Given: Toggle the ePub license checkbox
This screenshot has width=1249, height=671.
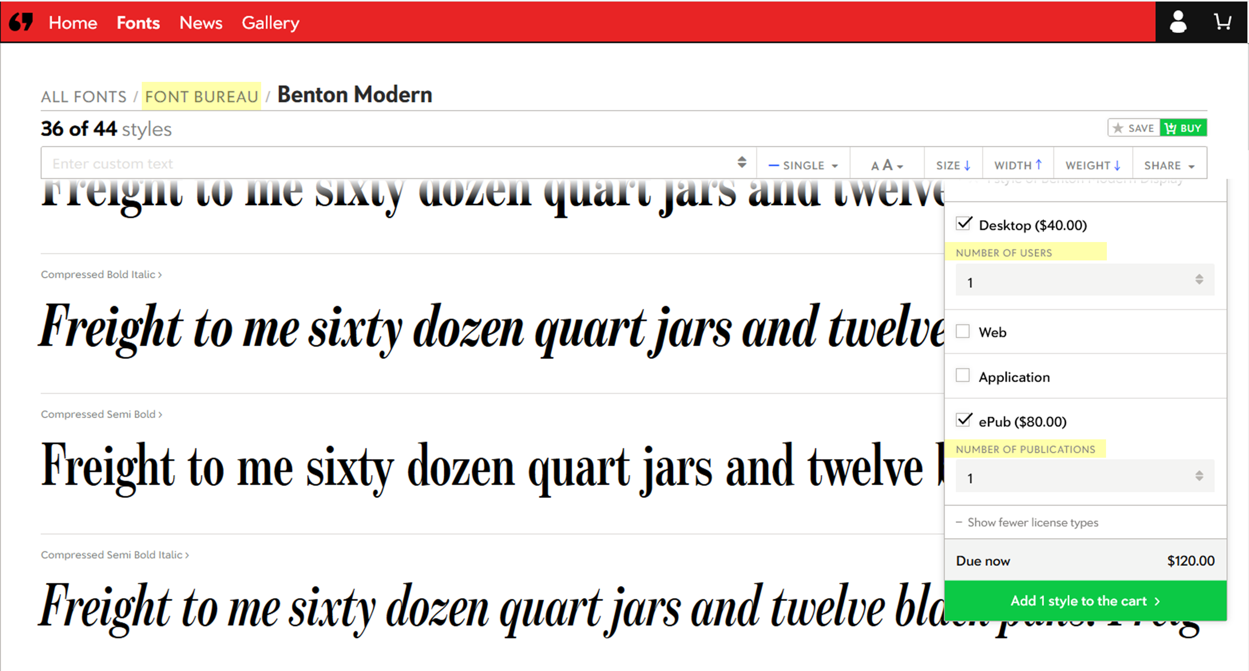Looking at the screenshot, I should 964,421.
